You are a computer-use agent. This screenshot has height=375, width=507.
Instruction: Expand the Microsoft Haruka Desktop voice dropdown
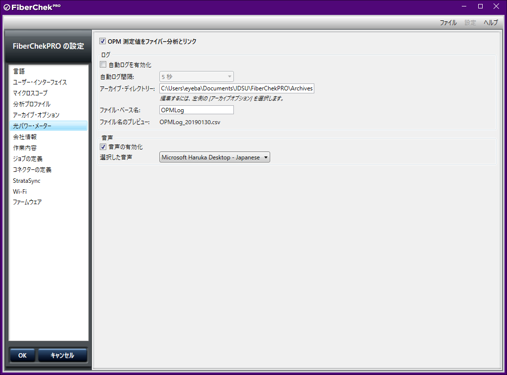[x=215, y=157]
